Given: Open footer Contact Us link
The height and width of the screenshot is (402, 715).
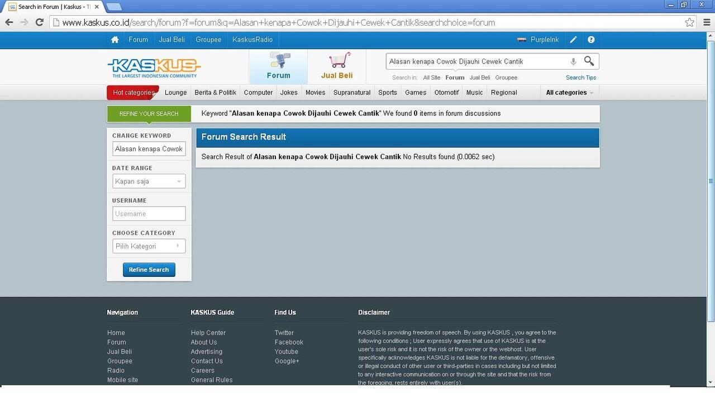Looking at the screenshot, I should coord(207,361).
